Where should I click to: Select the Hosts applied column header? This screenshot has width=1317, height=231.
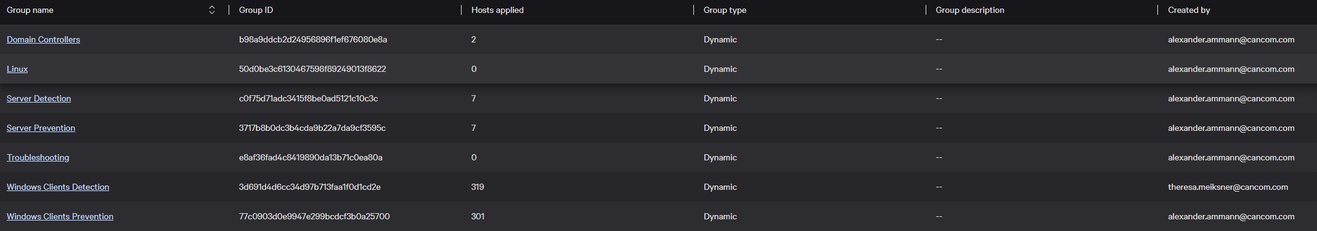497,10
